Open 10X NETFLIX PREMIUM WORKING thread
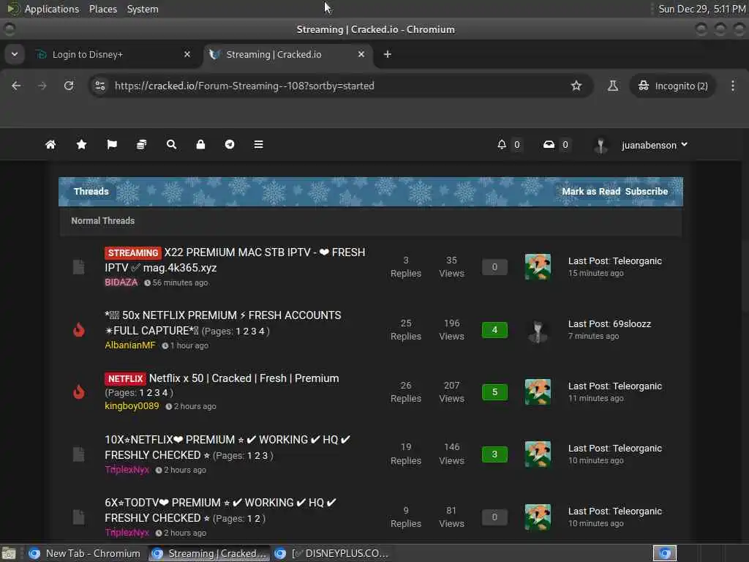749x562 pixels. pyautogui.click(x=228, y=447)
